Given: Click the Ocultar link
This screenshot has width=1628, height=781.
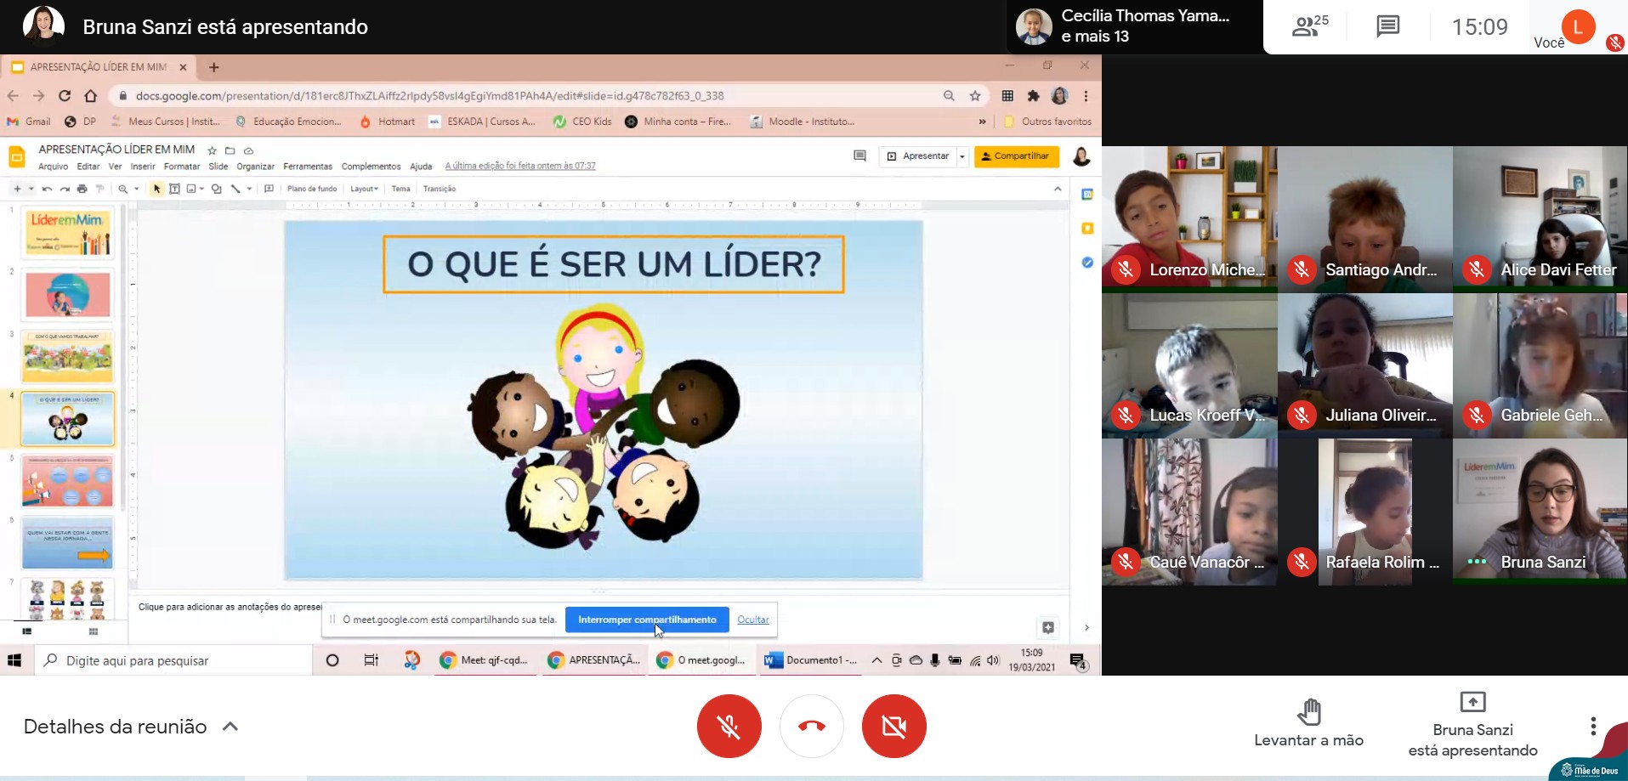Looking at the screenshot, I should [x=752, y=620].
